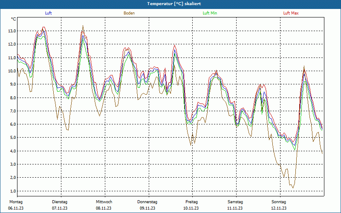341x213 pixels.
Task: Click the 'Boden' legend label
Action: [129, 13]
